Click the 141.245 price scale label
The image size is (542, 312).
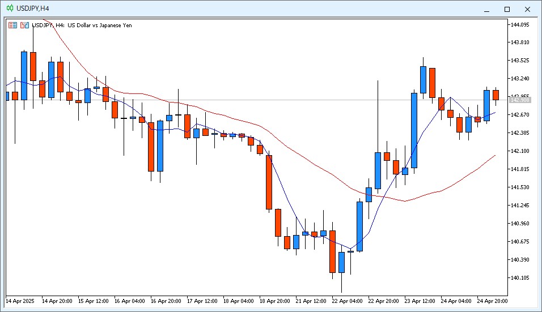tap(520, 206)
